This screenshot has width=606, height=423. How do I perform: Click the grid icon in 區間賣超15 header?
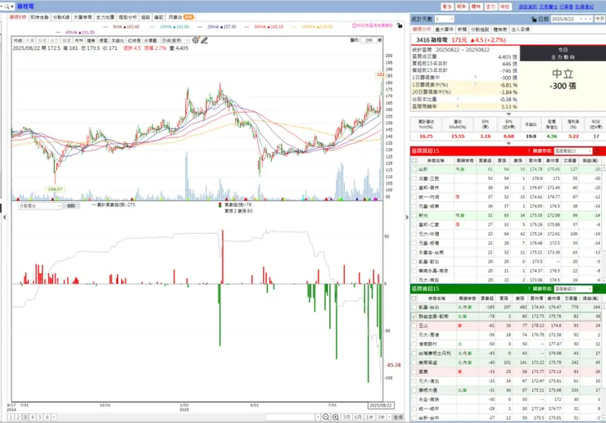click(x=597, y=289)
